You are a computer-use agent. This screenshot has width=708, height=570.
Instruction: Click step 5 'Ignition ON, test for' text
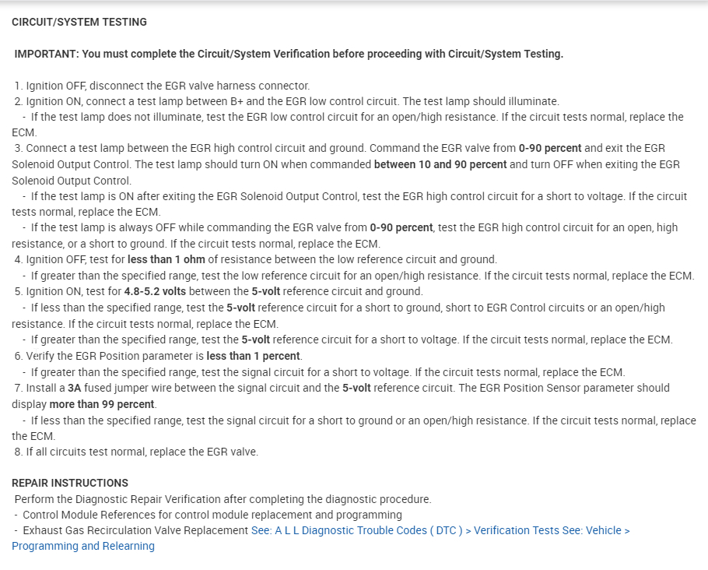point(68,291)
